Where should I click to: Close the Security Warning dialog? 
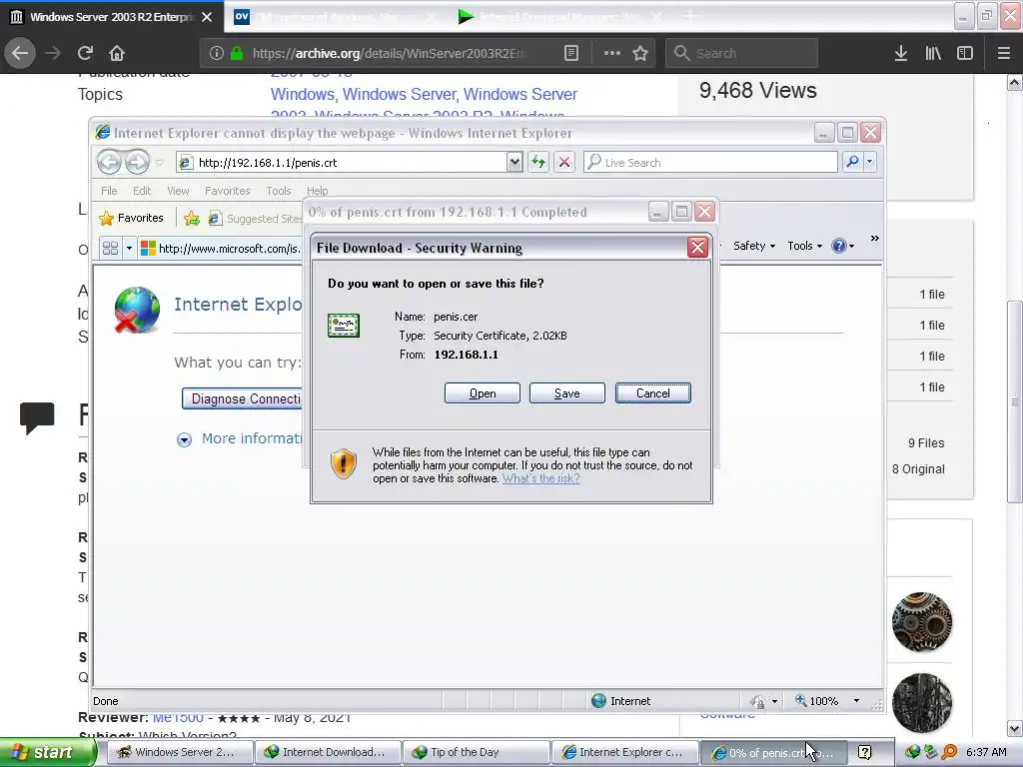pos(697,248)
